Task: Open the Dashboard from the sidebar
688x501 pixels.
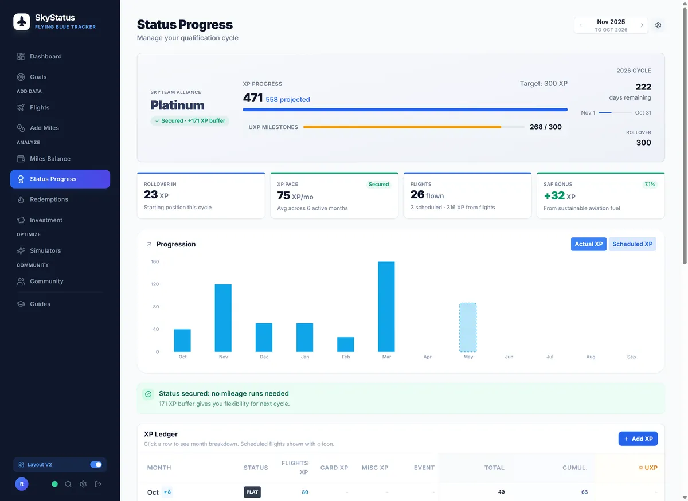Action: tap(45, 56)
